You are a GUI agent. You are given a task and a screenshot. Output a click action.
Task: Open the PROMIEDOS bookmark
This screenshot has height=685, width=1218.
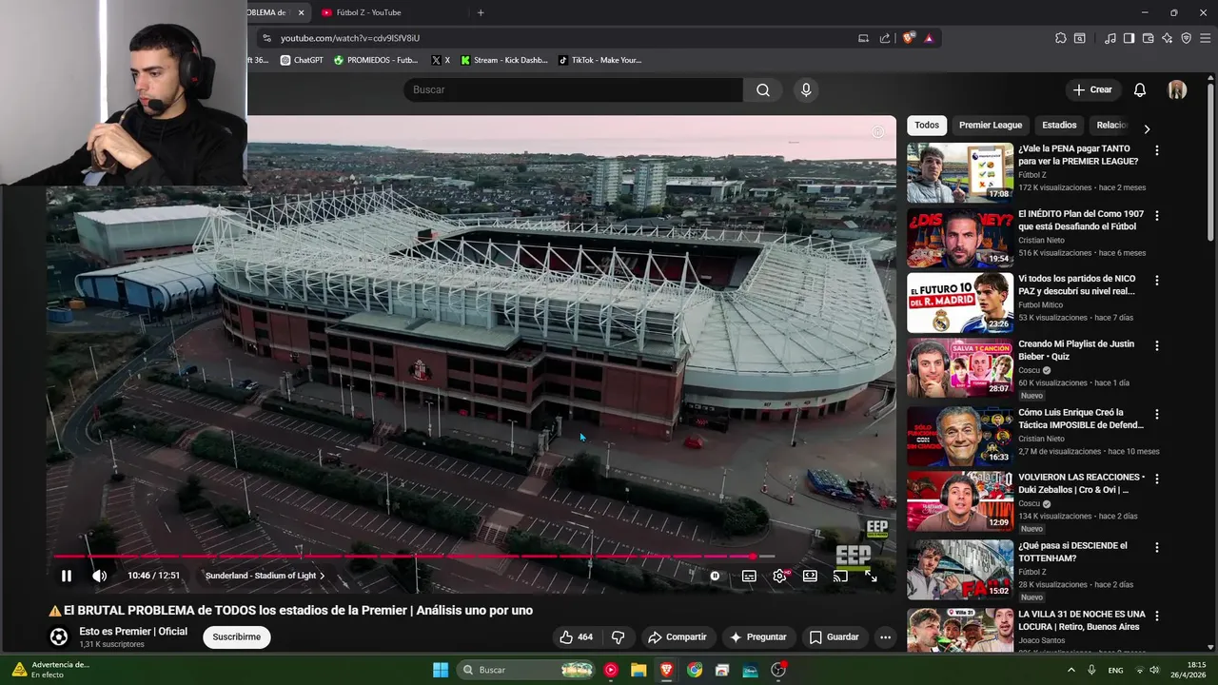click(375, 60)
